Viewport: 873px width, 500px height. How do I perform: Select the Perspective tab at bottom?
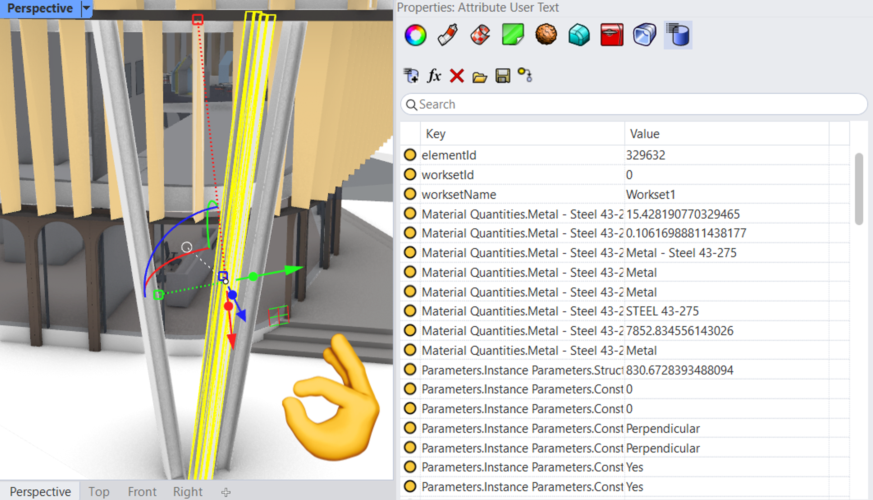point(40,491)
